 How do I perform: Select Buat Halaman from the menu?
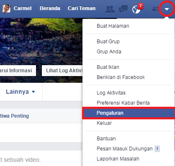coord(113,26)
